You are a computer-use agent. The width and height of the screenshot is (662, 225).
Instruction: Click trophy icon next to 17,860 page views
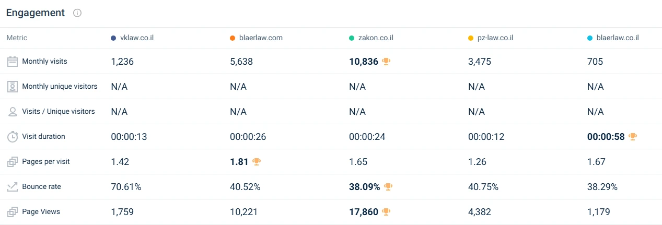(386, 212)
